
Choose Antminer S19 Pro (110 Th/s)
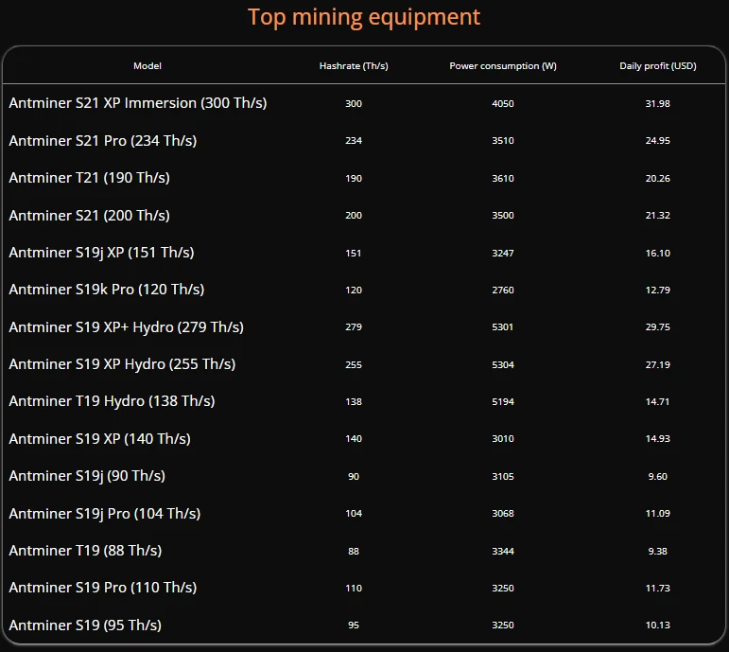[103, 588]
